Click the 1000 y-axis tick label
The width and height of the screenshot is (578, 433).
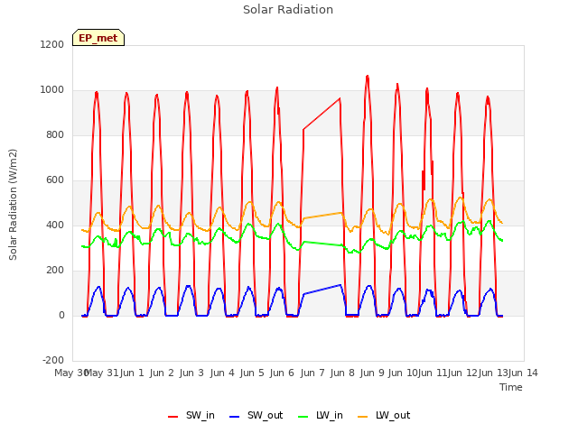click(52, 90)
